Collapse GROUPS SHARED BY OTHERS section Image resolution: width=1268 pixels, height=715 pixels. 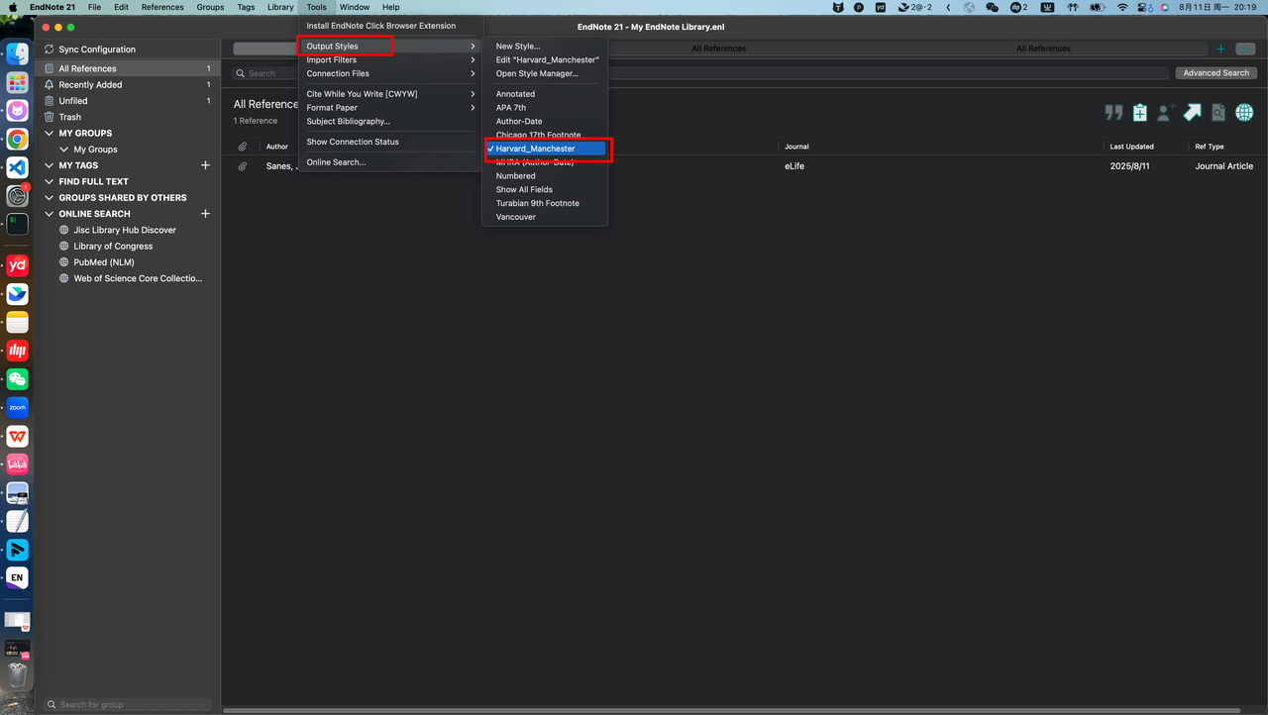(50, 198)
